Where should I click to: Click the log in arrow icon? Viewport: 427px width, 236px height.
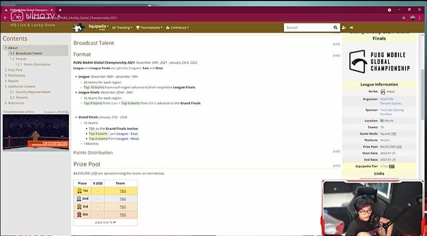[351, 27]
